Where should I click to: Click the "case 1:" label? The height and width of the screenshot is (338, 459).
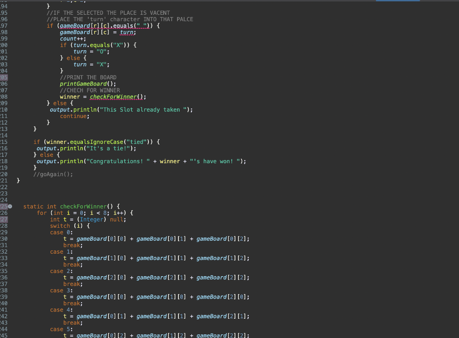tap(61, 251)
